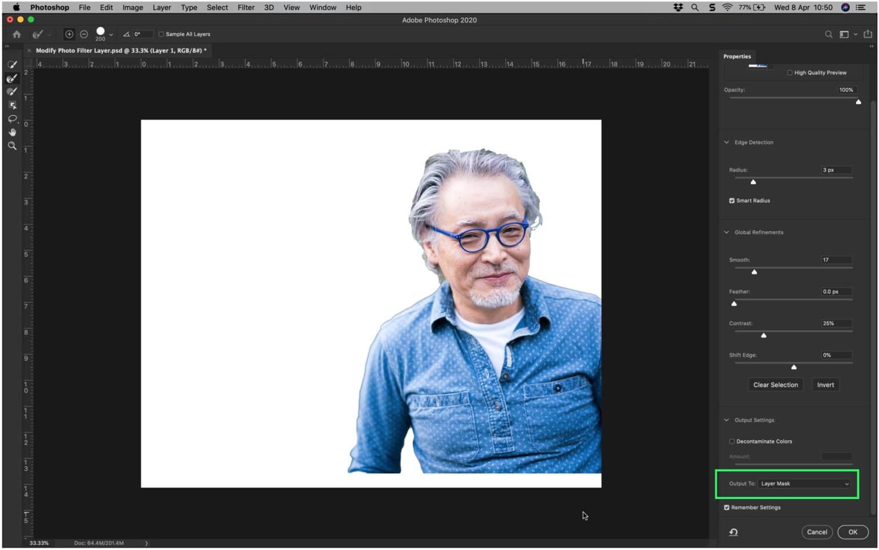Select the Zoom tool
Screen dimensions: 879x550
coord(12,146)
